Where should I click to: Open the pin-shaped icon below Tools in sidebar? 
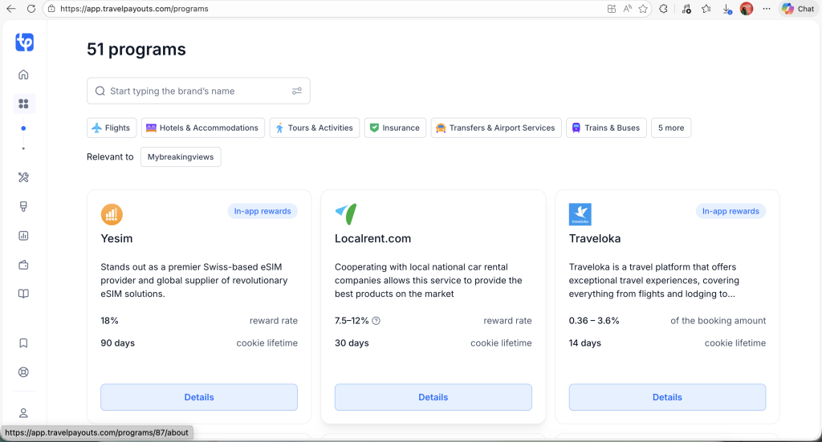coord(23,206)
